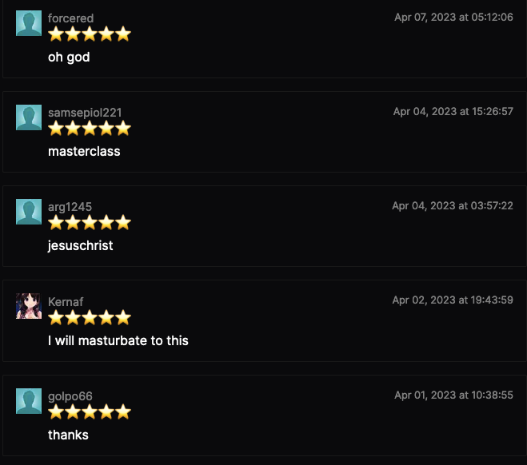Go to Kernaf's profile name
The image size is (527, 465).
(66, 301)
